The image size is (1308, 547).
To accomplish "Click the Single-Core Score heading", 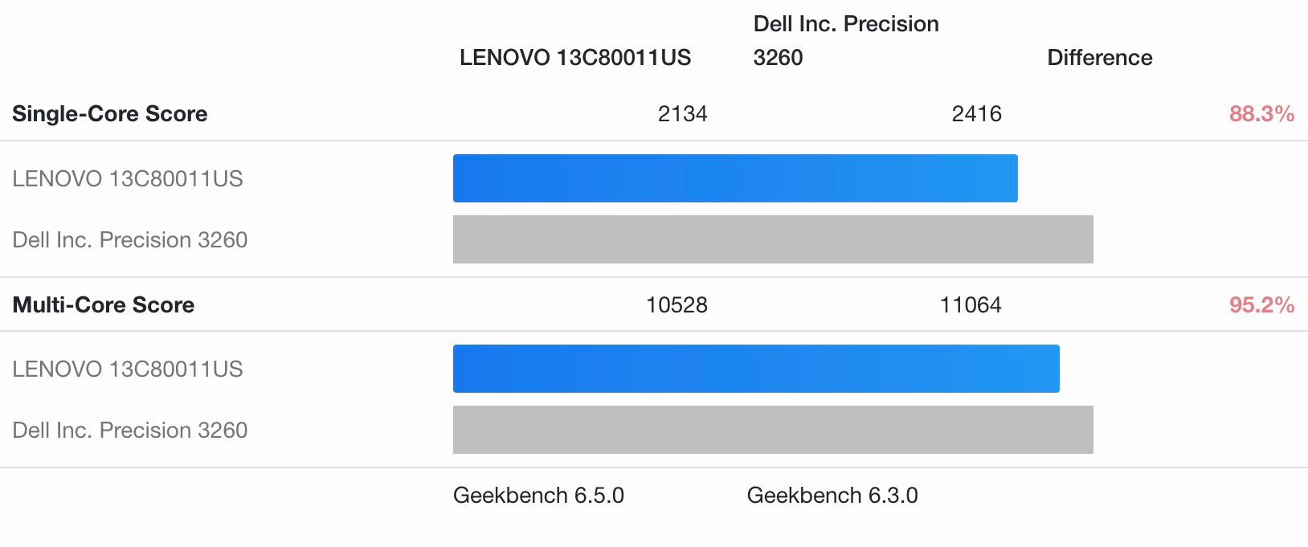I will tap(110, 114).
